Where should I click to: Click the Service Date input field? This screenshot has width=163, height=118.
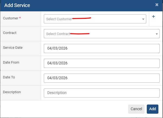102,48
